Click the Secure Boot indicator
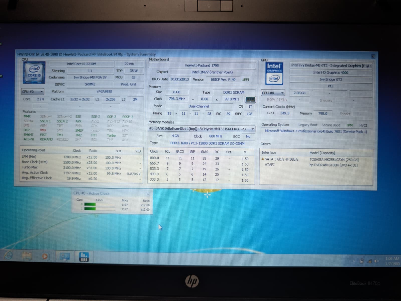 tap(331, 125)
